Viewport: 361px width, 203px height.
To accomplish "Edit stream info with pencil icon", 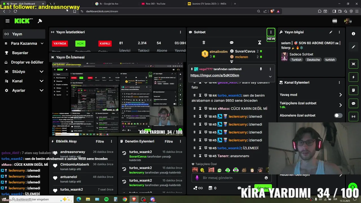I will [x=331, y=32].
